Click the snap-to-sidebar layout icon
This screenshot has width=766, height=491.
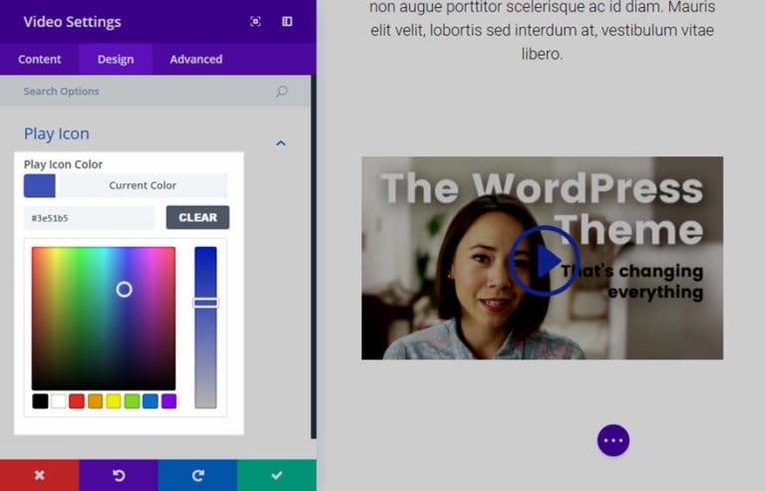[287, 22]
